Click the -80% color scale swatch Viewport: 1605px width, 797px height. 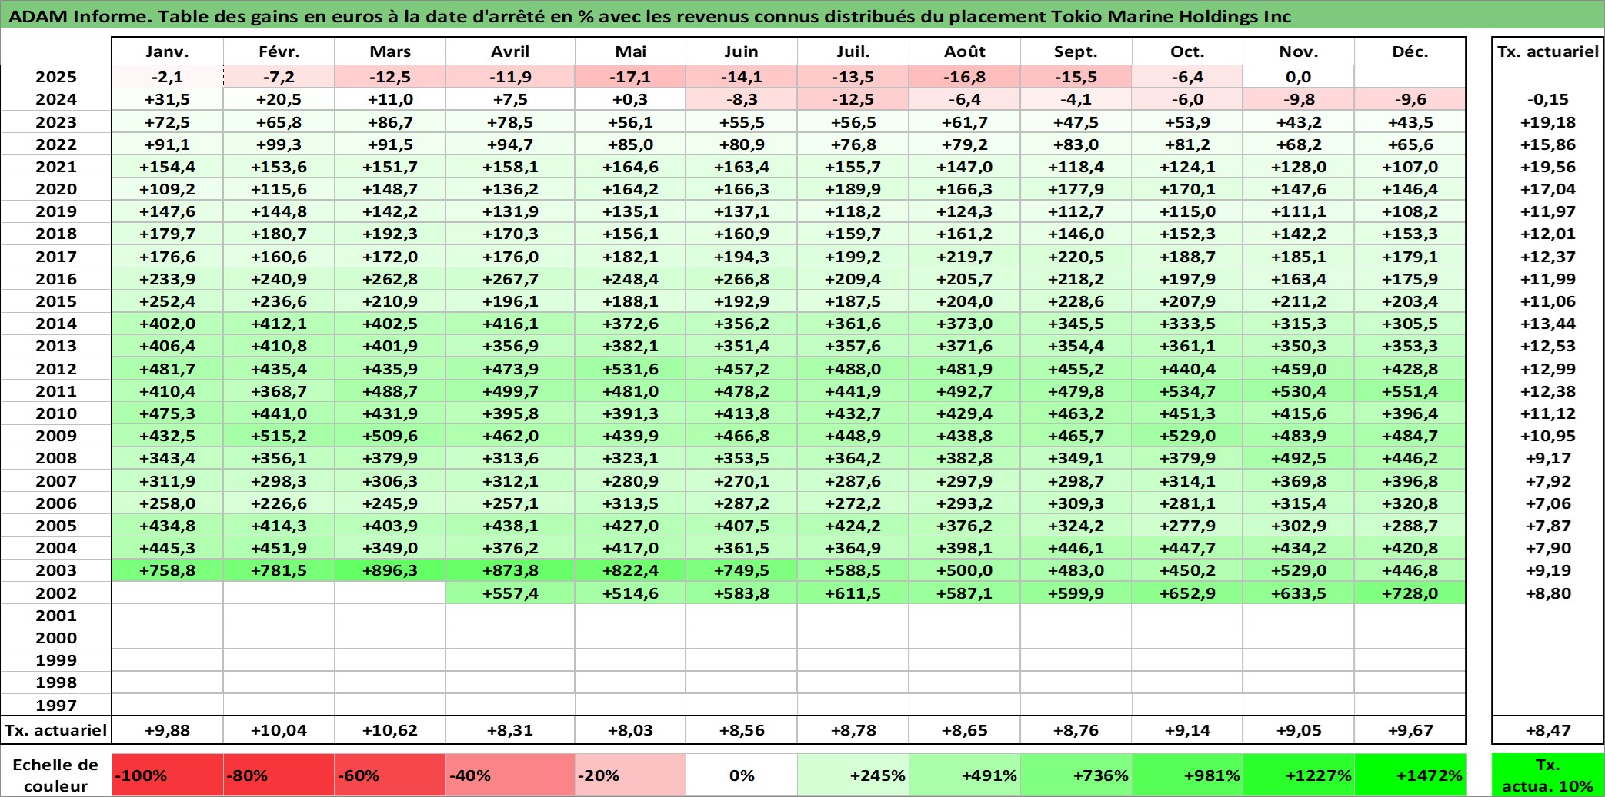coord(279,775)
